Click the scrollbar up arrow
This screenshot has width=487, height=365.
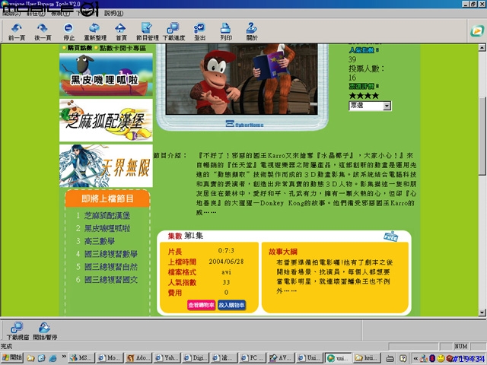tap(482, 47)
